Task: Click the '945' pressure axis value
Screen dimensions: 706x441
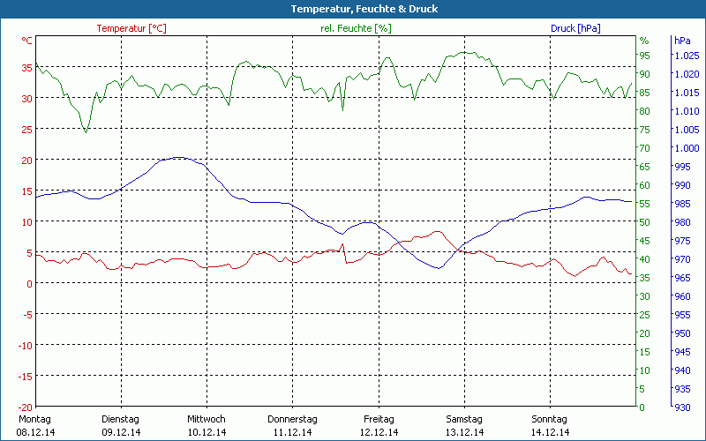Action: (x=682, y=352)
